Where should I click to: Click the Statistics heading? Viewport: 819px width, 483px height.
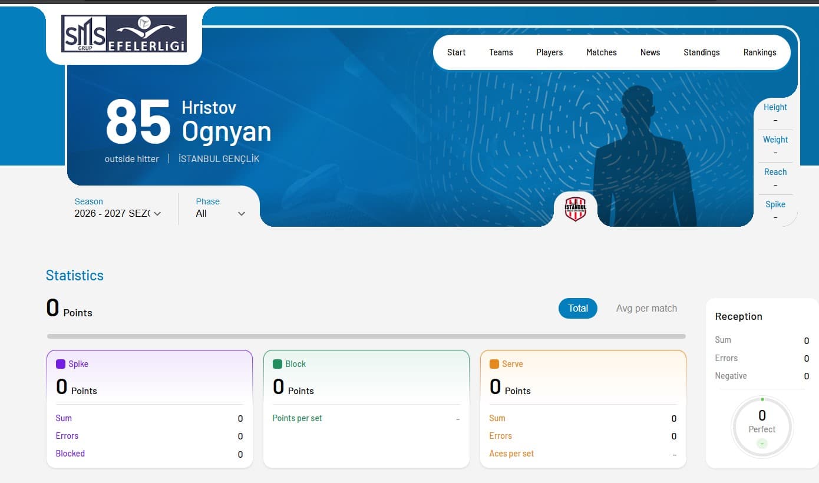(x=75, y=275)
